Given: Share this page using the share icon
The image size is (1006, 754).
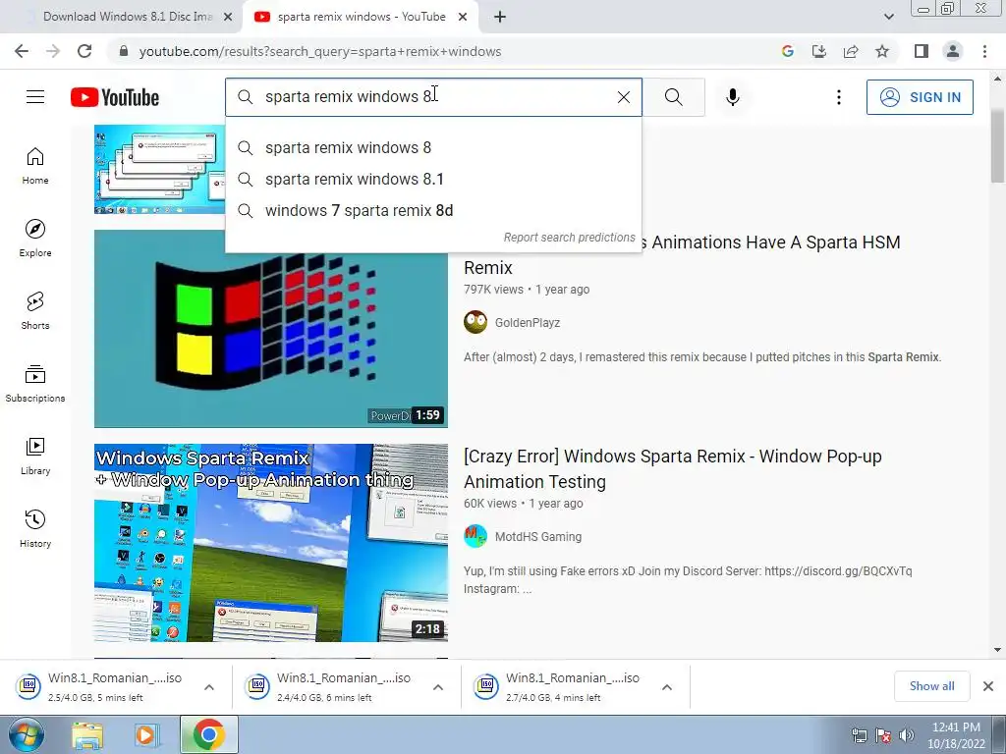Looking at the screenshot, I should [x=851, y=51].
